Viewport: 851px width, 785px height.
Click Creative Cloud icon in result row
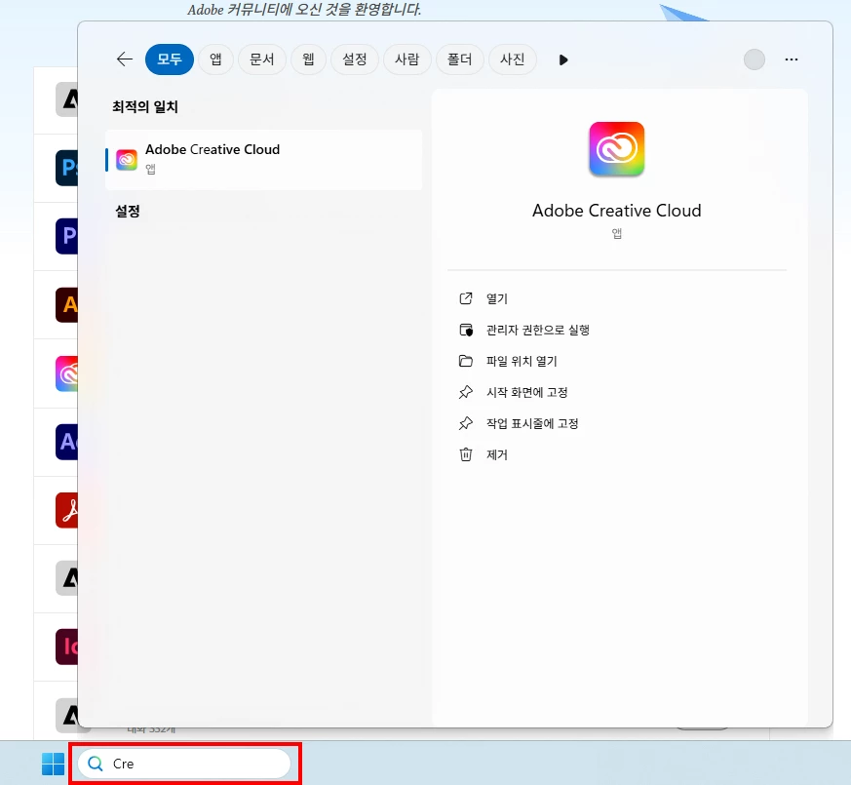pos(127,160)
